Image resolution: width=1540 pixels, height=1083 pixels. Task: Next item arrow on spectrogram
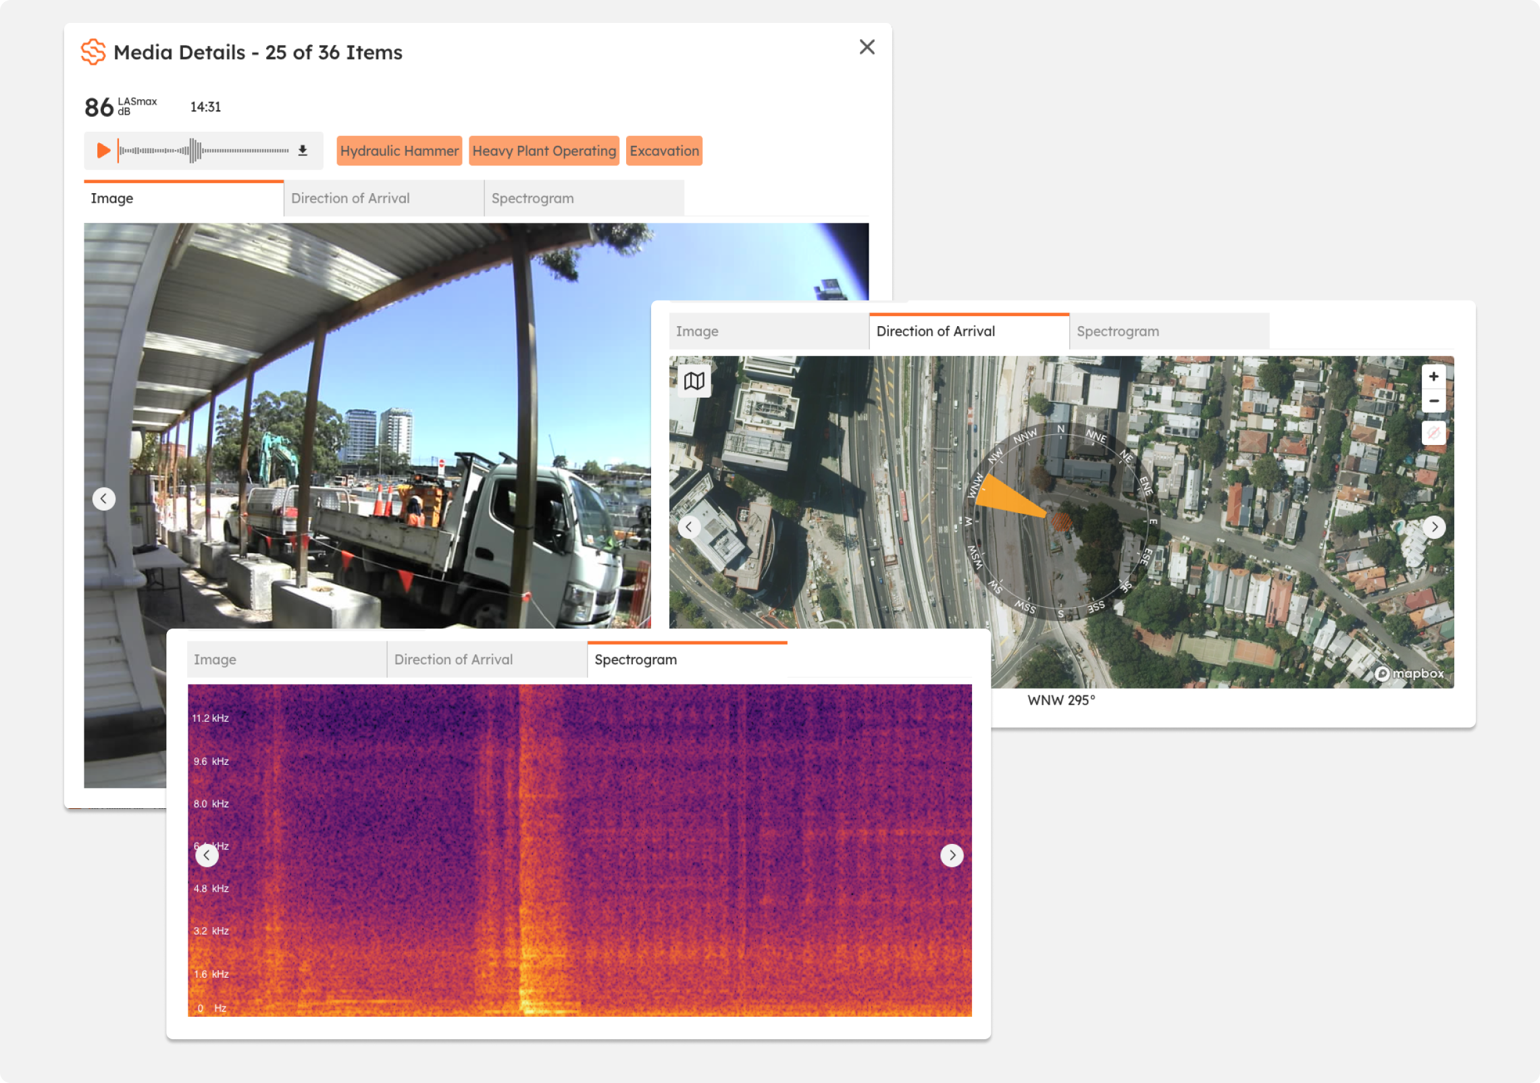pos(952,855)
